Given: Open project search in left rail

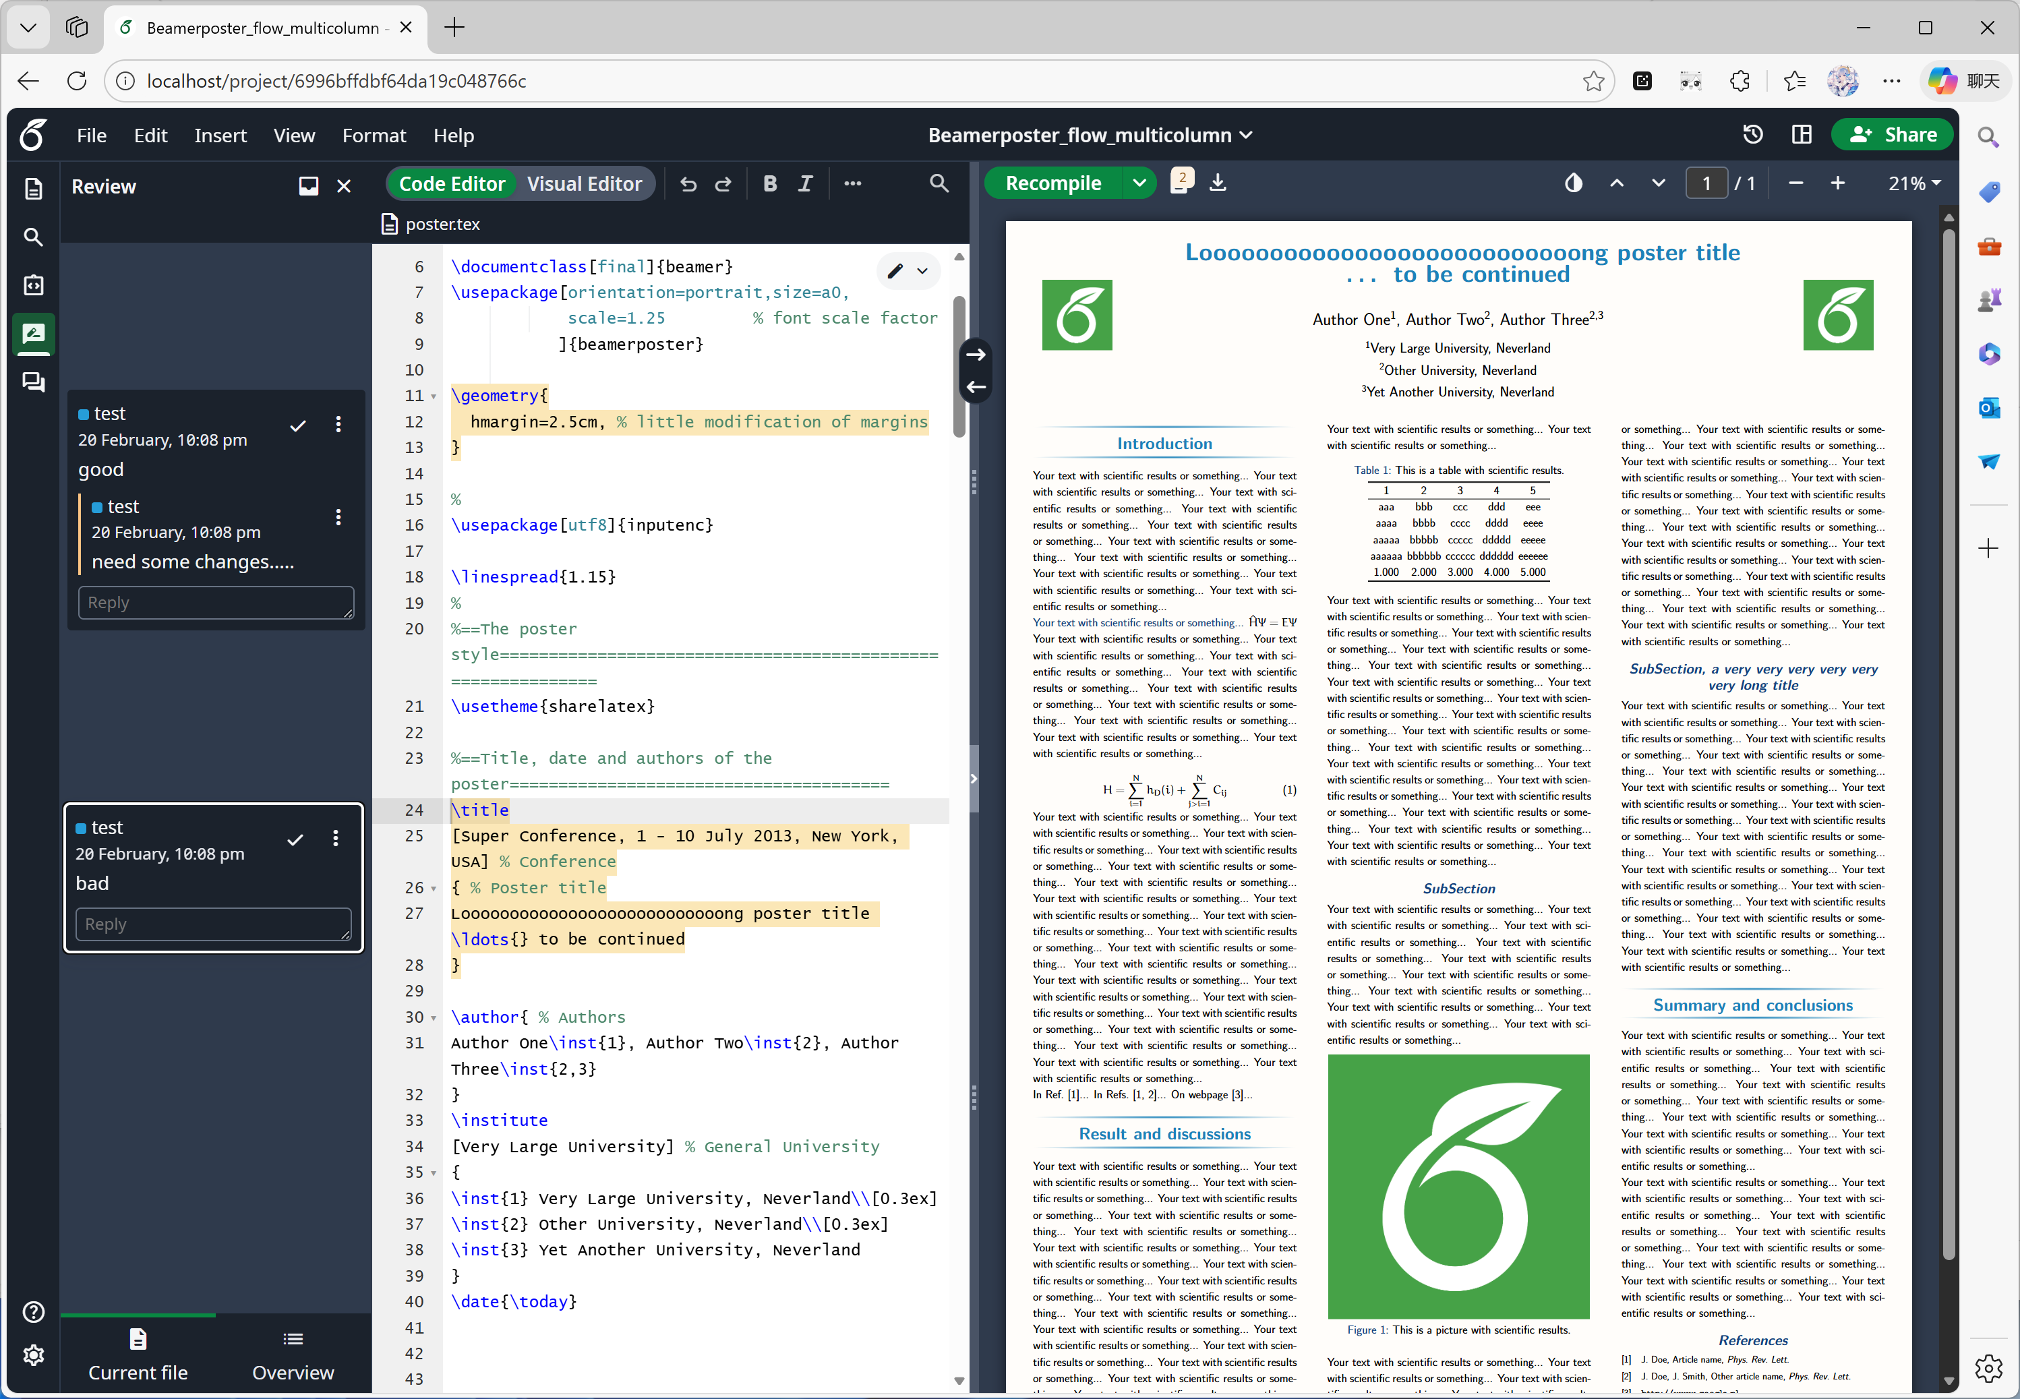Looking at the screenshot, I should 33,237.
